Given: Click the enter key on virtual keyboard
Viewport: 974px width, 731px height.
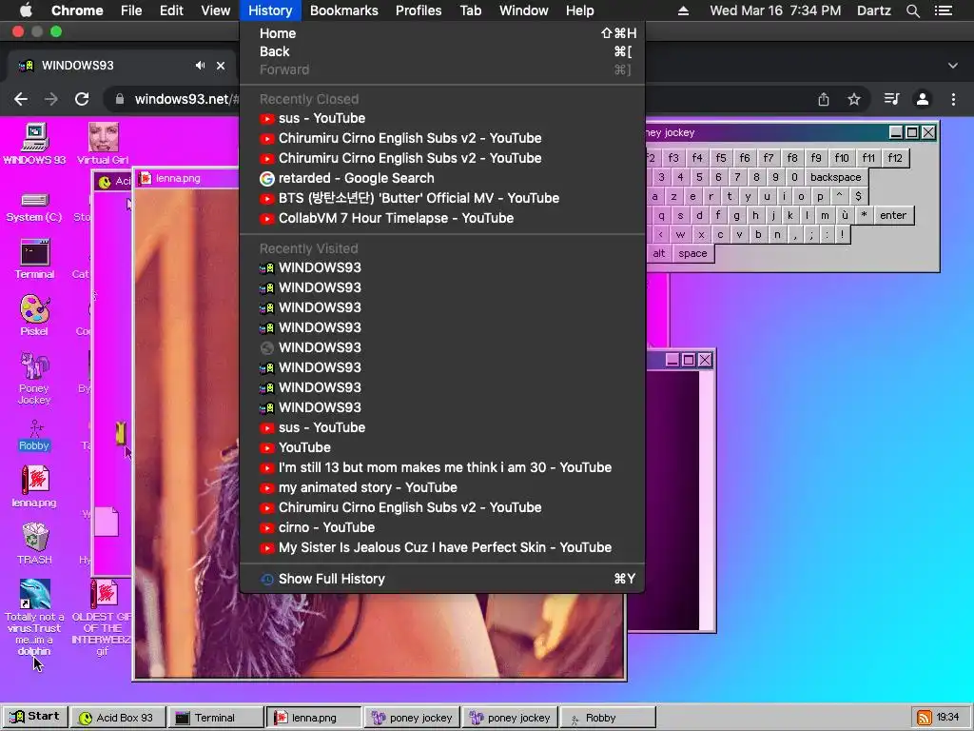Looking at the screenshot, I should pos(892,216).
